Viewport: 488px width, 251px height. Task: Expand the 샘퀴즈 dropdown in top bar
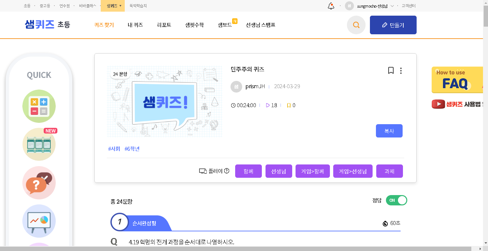tap(113, 6)
